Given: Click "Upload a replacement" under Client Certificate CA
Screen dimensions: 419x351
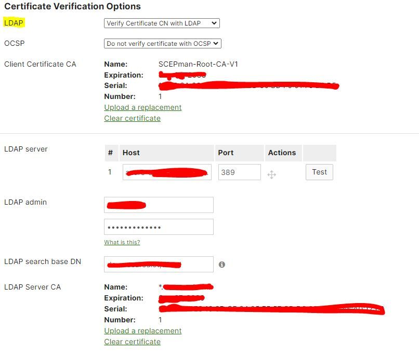Looking at the screenshot, I should point(142,107).
